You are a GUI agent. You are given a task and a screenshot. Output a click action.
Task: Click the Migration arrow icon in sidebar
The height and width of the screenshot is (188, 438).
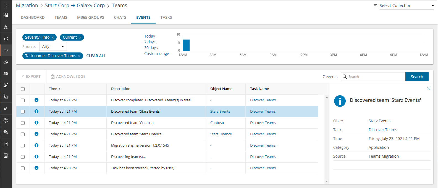6,50
